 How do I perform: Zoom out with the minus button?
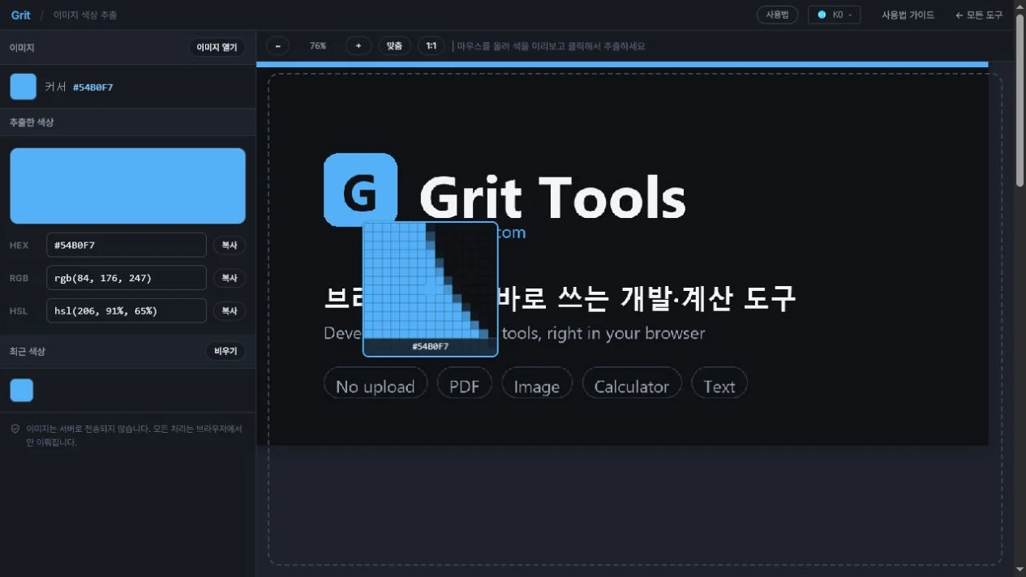coord(277,46)
